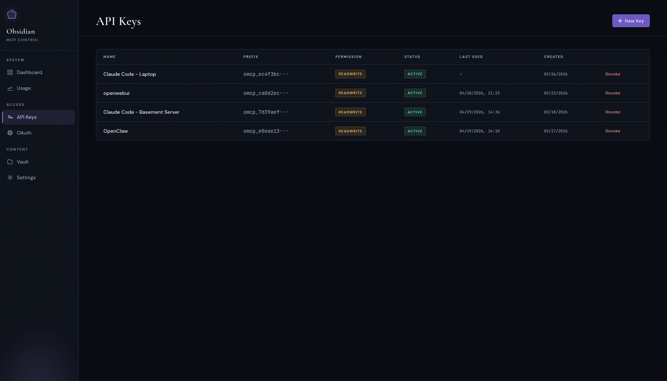Select the "OpenClaw" key name
Viewport: 667px width, 381px height.
click(x=116, y=131)
